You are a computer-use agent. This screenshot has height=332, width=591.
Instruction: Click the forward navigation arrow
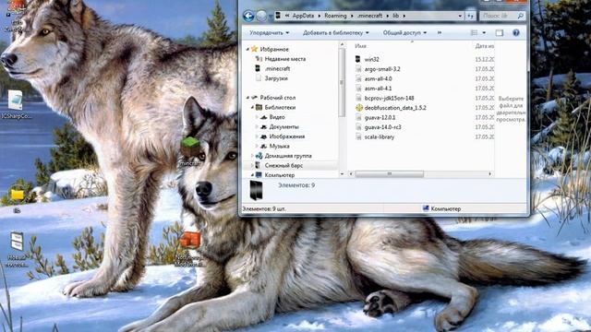tap(261, 16)
